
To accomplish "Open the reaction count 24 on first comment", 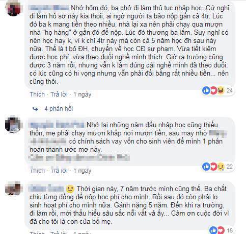I will click(x=230, y=90).
